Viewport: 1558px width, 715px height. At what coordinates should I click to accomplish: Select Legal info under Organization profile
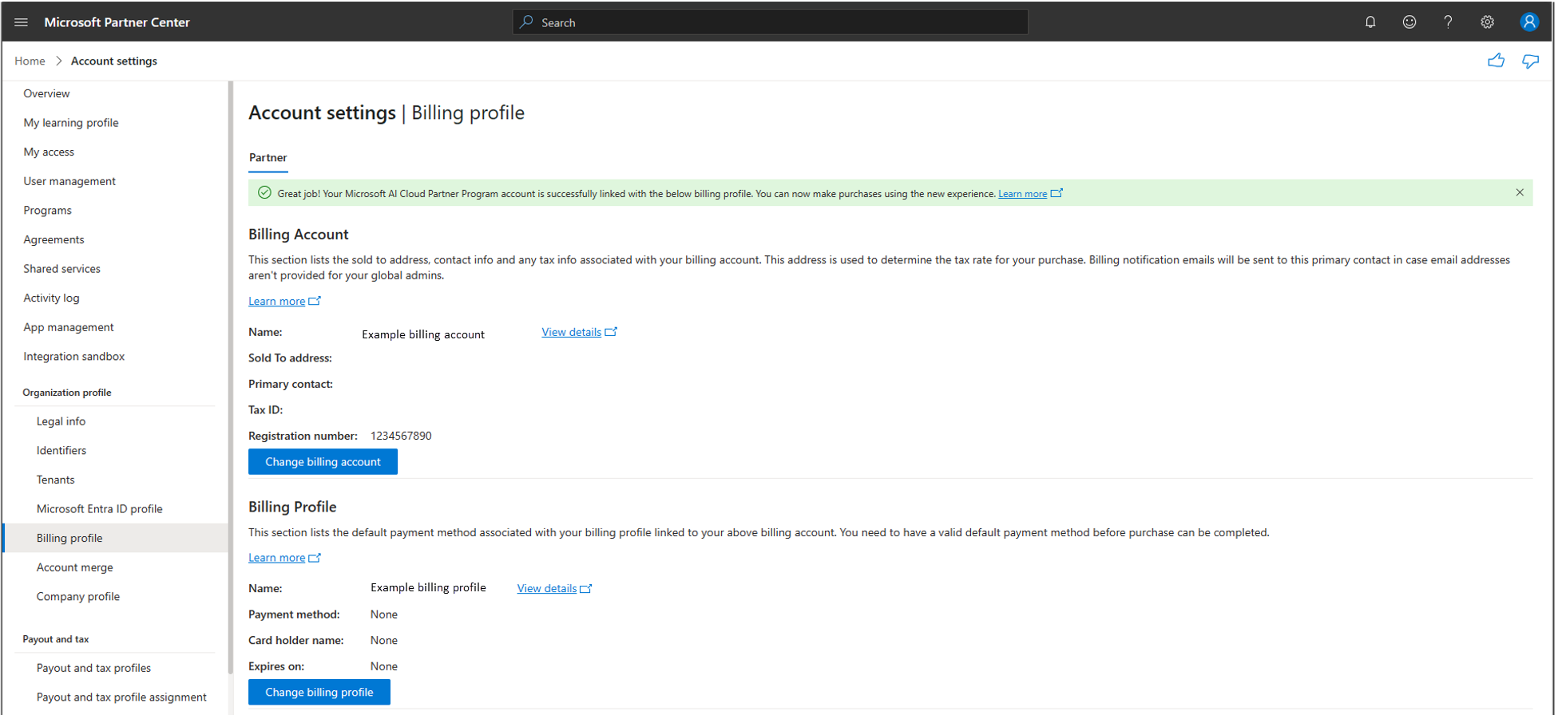pyautogui.click(x=61, y=421)
